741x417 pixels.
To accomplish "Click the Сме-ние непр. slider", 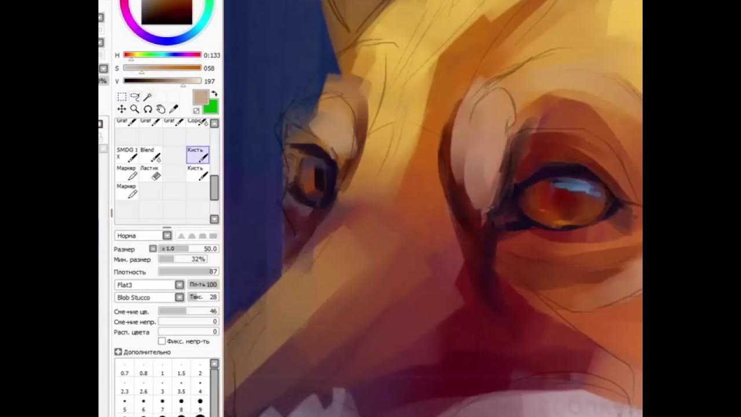I will pyautogui.click(x=189, y=321).
